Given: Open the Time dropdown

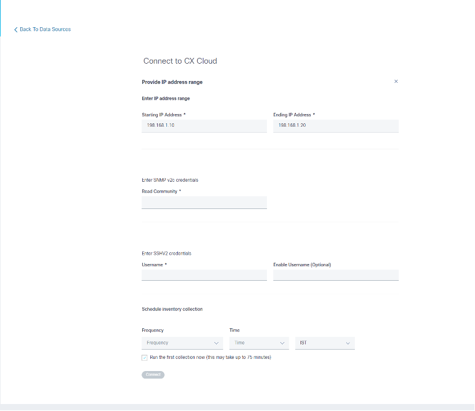Looking at the screenshot, I should pyautogui.click(x=259, y=343).
